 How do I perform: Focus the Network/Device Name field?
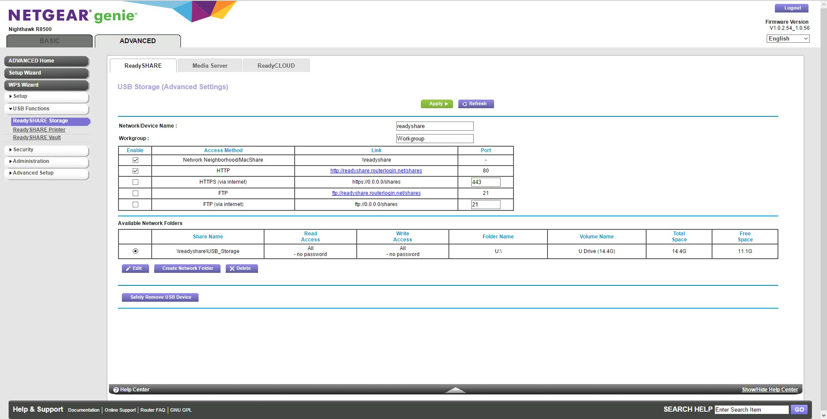pos(435,126)
